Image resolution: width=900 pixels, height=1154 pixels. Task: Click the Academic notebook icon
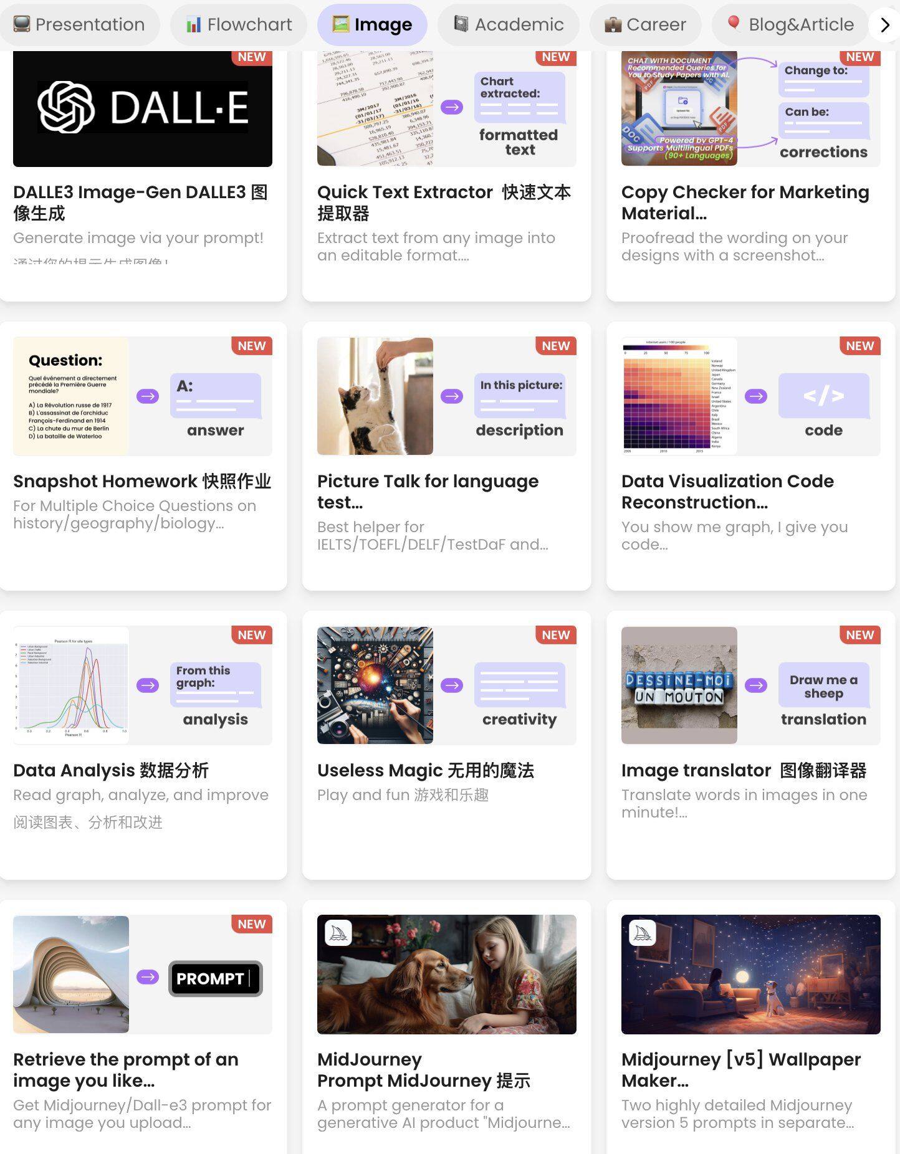click(x=461, y=24)
